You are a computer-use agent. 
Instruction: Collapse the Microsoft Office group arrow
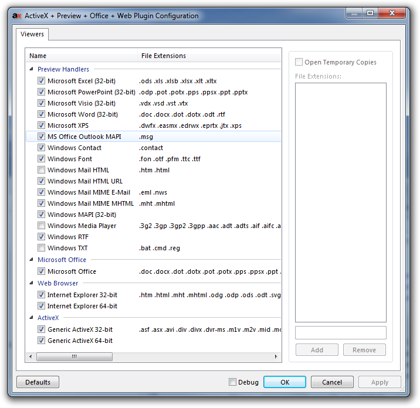pyautogui.click(x=31, y=260)
